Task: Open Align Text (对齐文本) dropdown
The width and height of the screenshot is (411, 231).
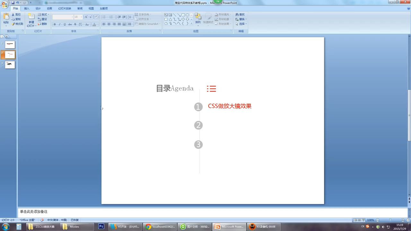Action: pyautogui.click(x=143, y=19)
